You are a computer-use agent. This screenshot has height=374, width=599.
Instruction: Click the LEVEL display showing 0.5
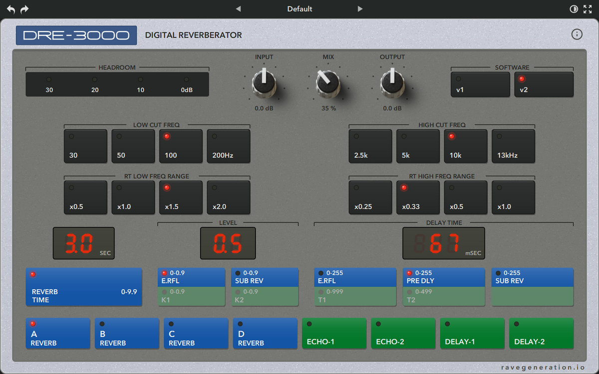[x=228, y=243]
